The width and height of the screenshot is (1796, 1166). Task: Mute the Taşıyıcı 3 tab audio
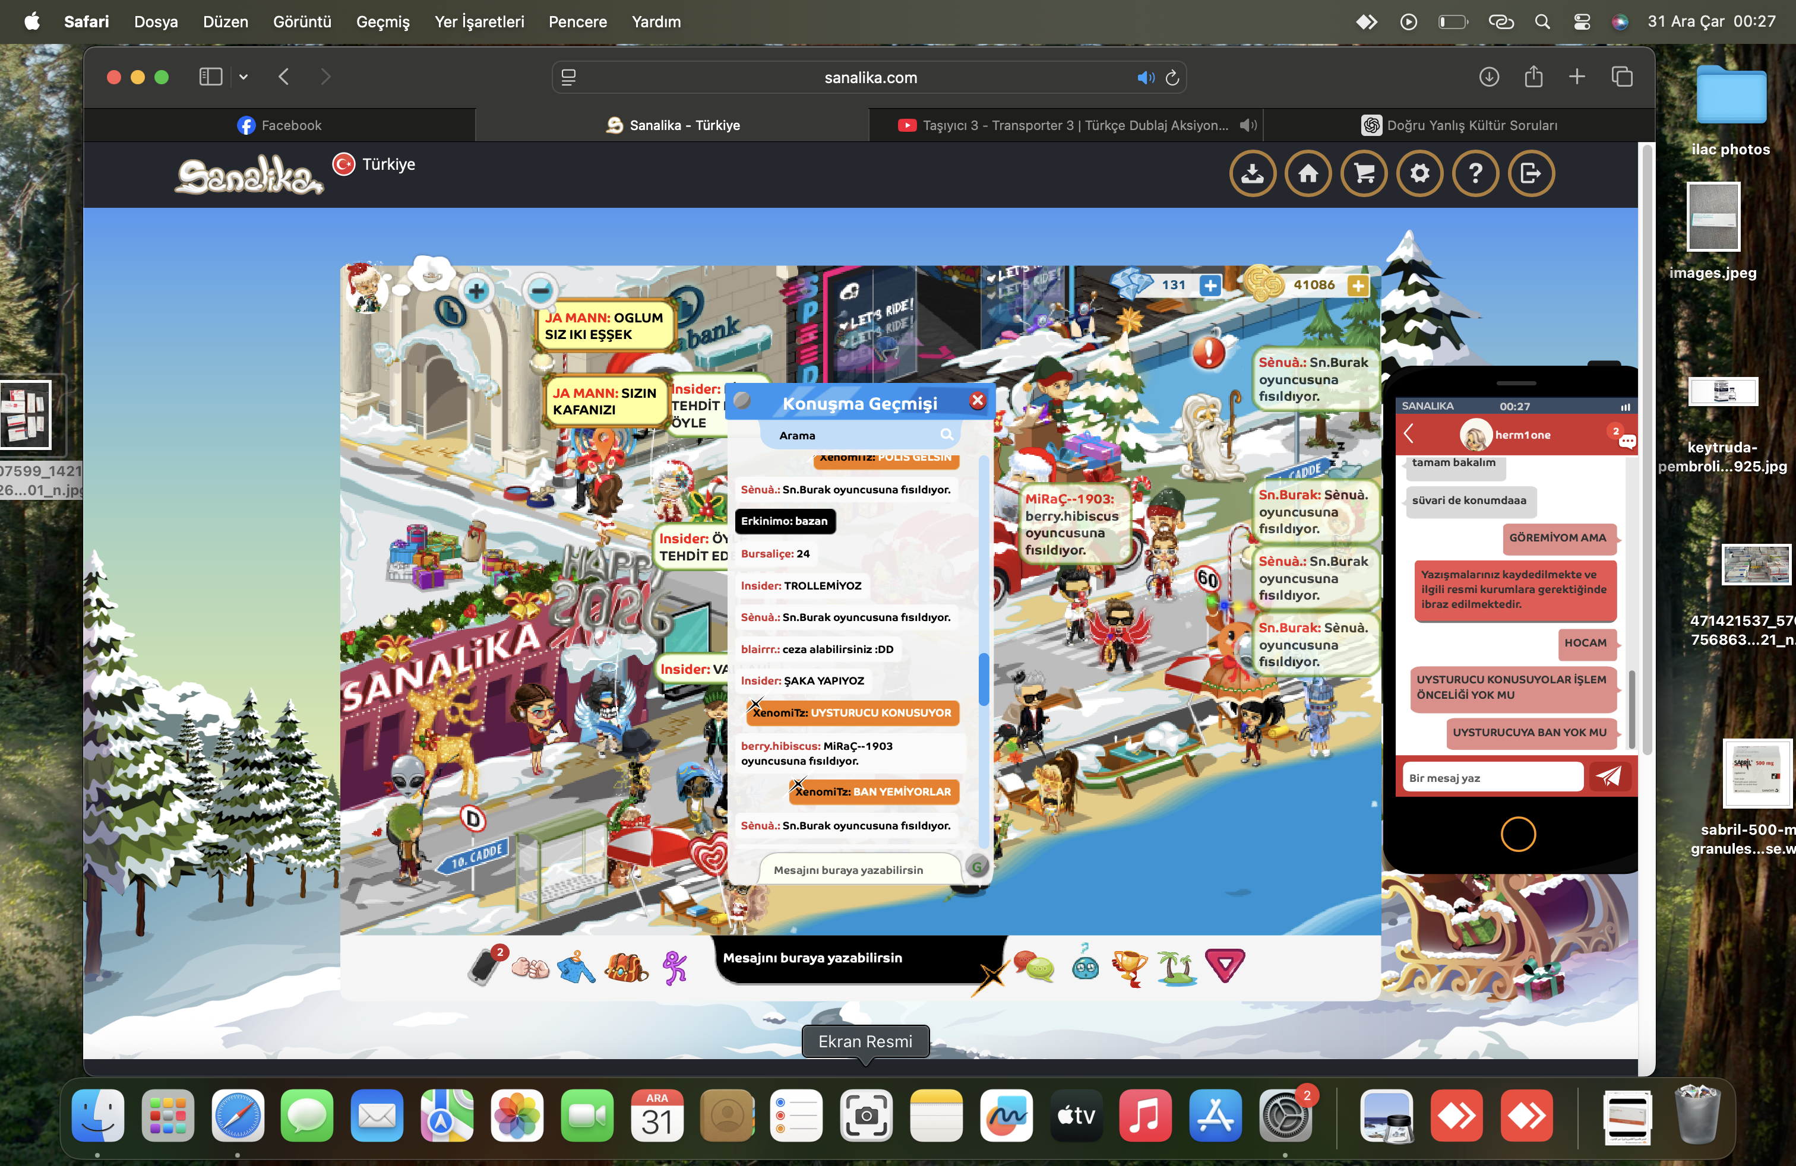(1248, 125)
